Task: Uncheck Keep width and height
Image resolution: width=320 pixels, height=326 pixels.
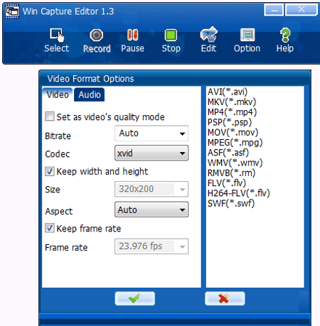Action: click(x=50, y=171)
